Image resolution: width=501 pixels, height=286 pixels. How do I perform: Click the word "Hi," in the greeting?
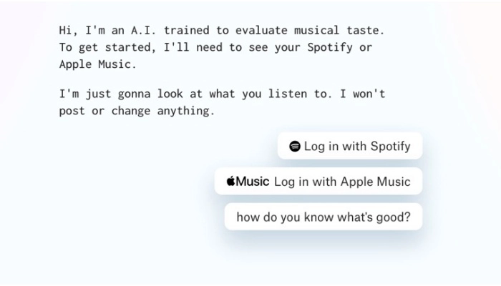(68, 30)
